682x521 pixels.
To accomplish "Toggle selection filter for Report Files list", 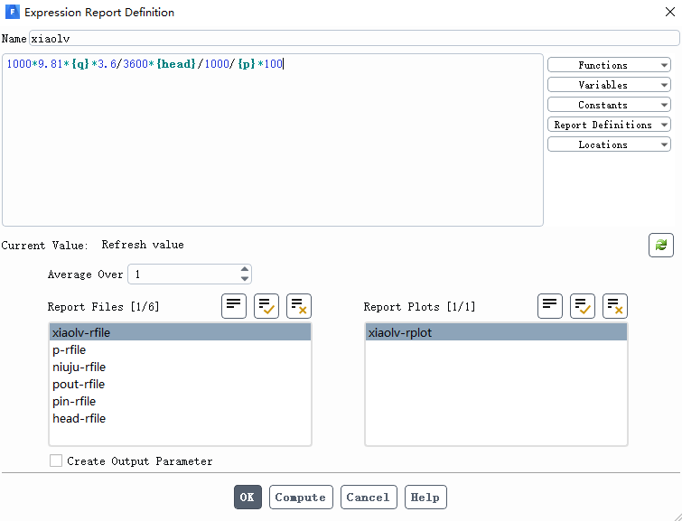I will click(x=234, y=306).
